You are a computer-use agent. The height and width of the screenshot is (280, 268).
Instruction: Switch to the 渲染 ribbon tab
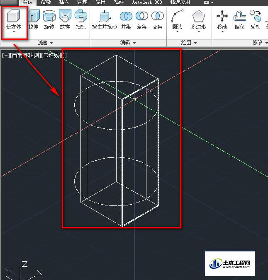(46, 2)
